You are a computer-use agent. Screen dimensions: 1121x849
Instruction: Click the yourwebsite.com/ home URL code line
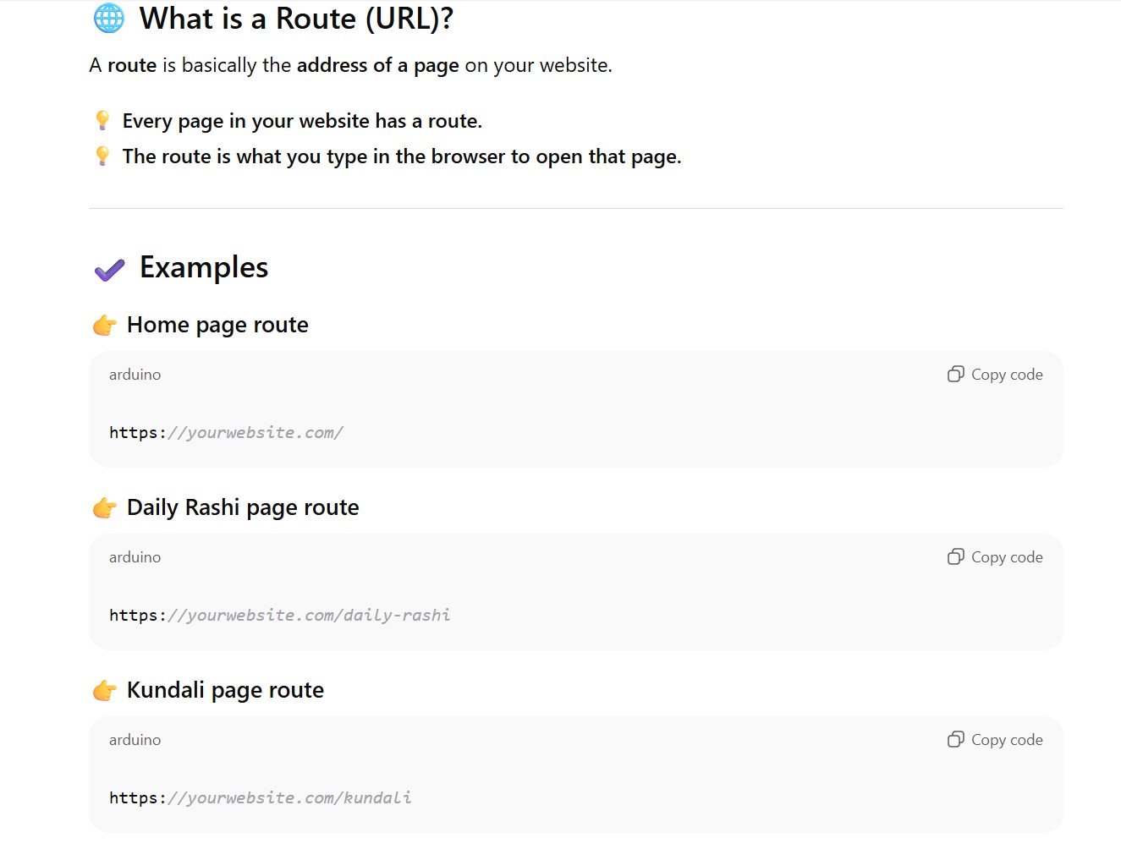point(226,433)
